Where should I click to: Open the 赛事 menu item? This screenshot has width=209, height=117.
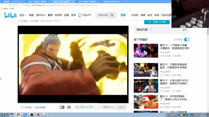tap(73, 15)
